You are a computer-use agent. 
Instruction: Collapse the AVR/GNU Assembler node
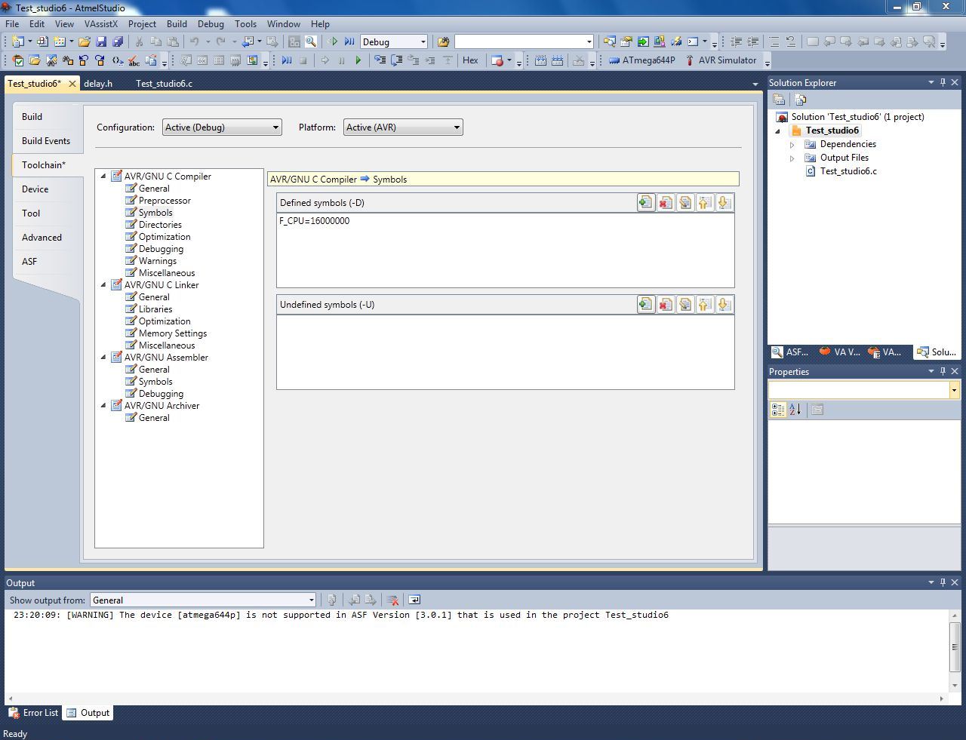[104, 358]
